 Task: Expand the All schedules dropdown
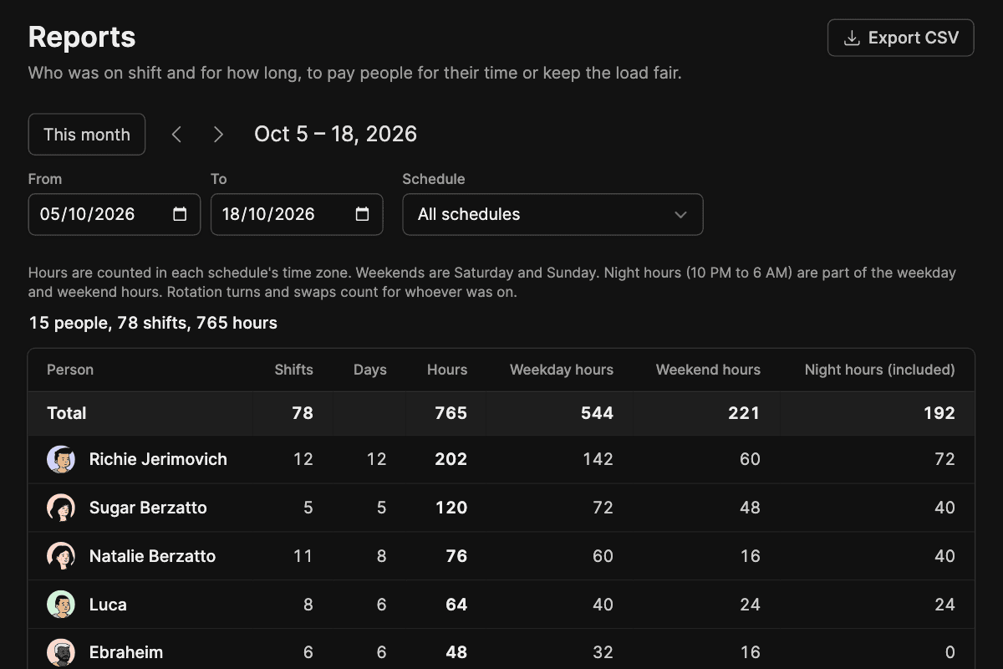pyautogui.click(x=552, y=215)
